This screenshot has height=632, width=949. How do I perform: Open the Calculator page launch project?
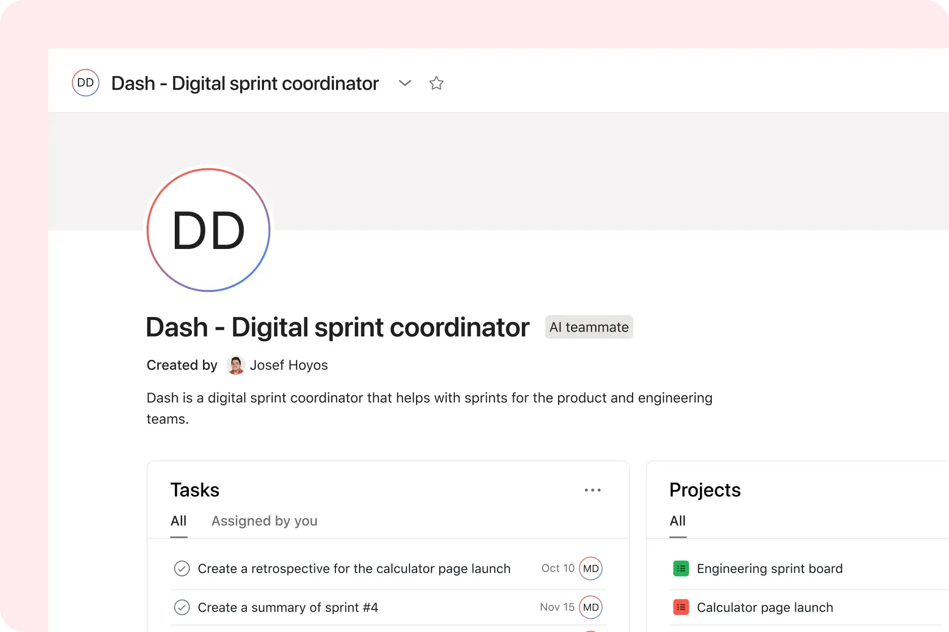click(765, 607)
